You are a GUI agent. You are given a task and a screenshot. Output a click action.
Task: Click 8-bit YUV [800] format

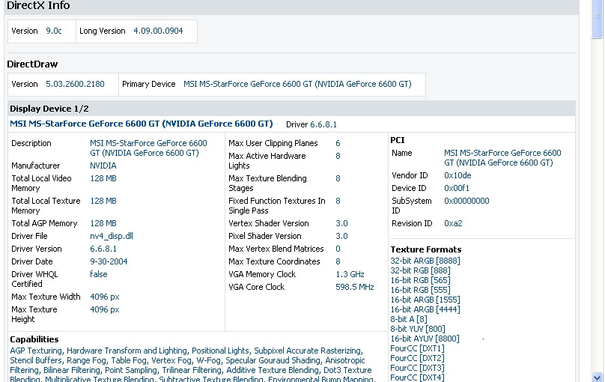(418, 329)
